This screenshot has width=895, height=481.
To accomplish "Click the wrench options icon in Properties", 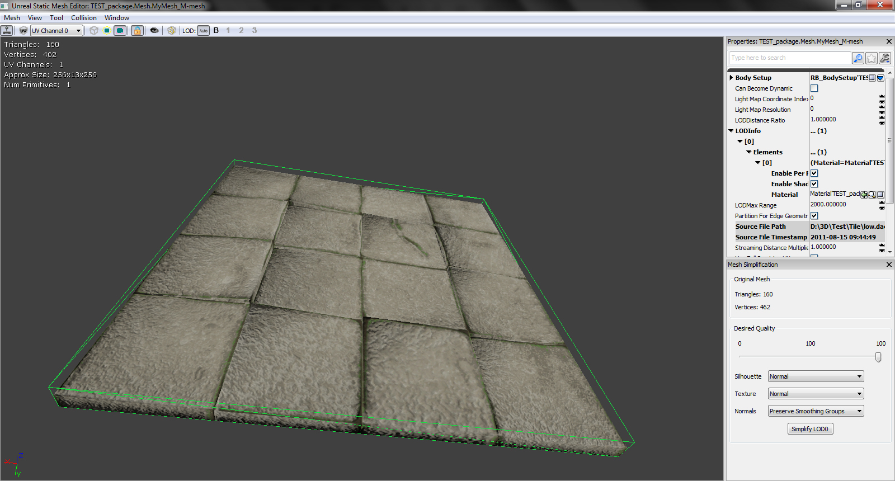I will [884, 58].
